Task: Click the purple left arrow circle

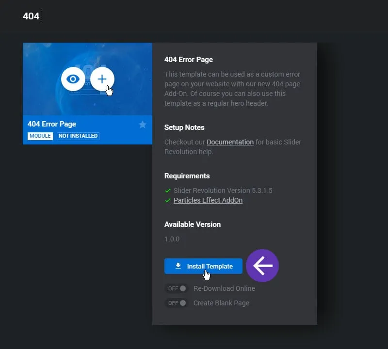Action: (x=262, y=266)
